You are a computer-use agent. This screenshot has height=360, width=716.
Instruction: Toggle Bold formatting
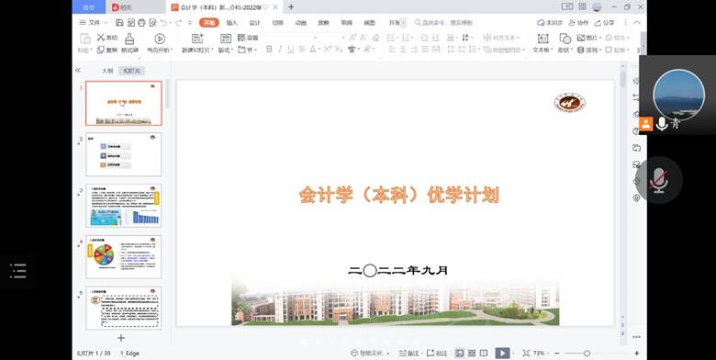(269, 49)
